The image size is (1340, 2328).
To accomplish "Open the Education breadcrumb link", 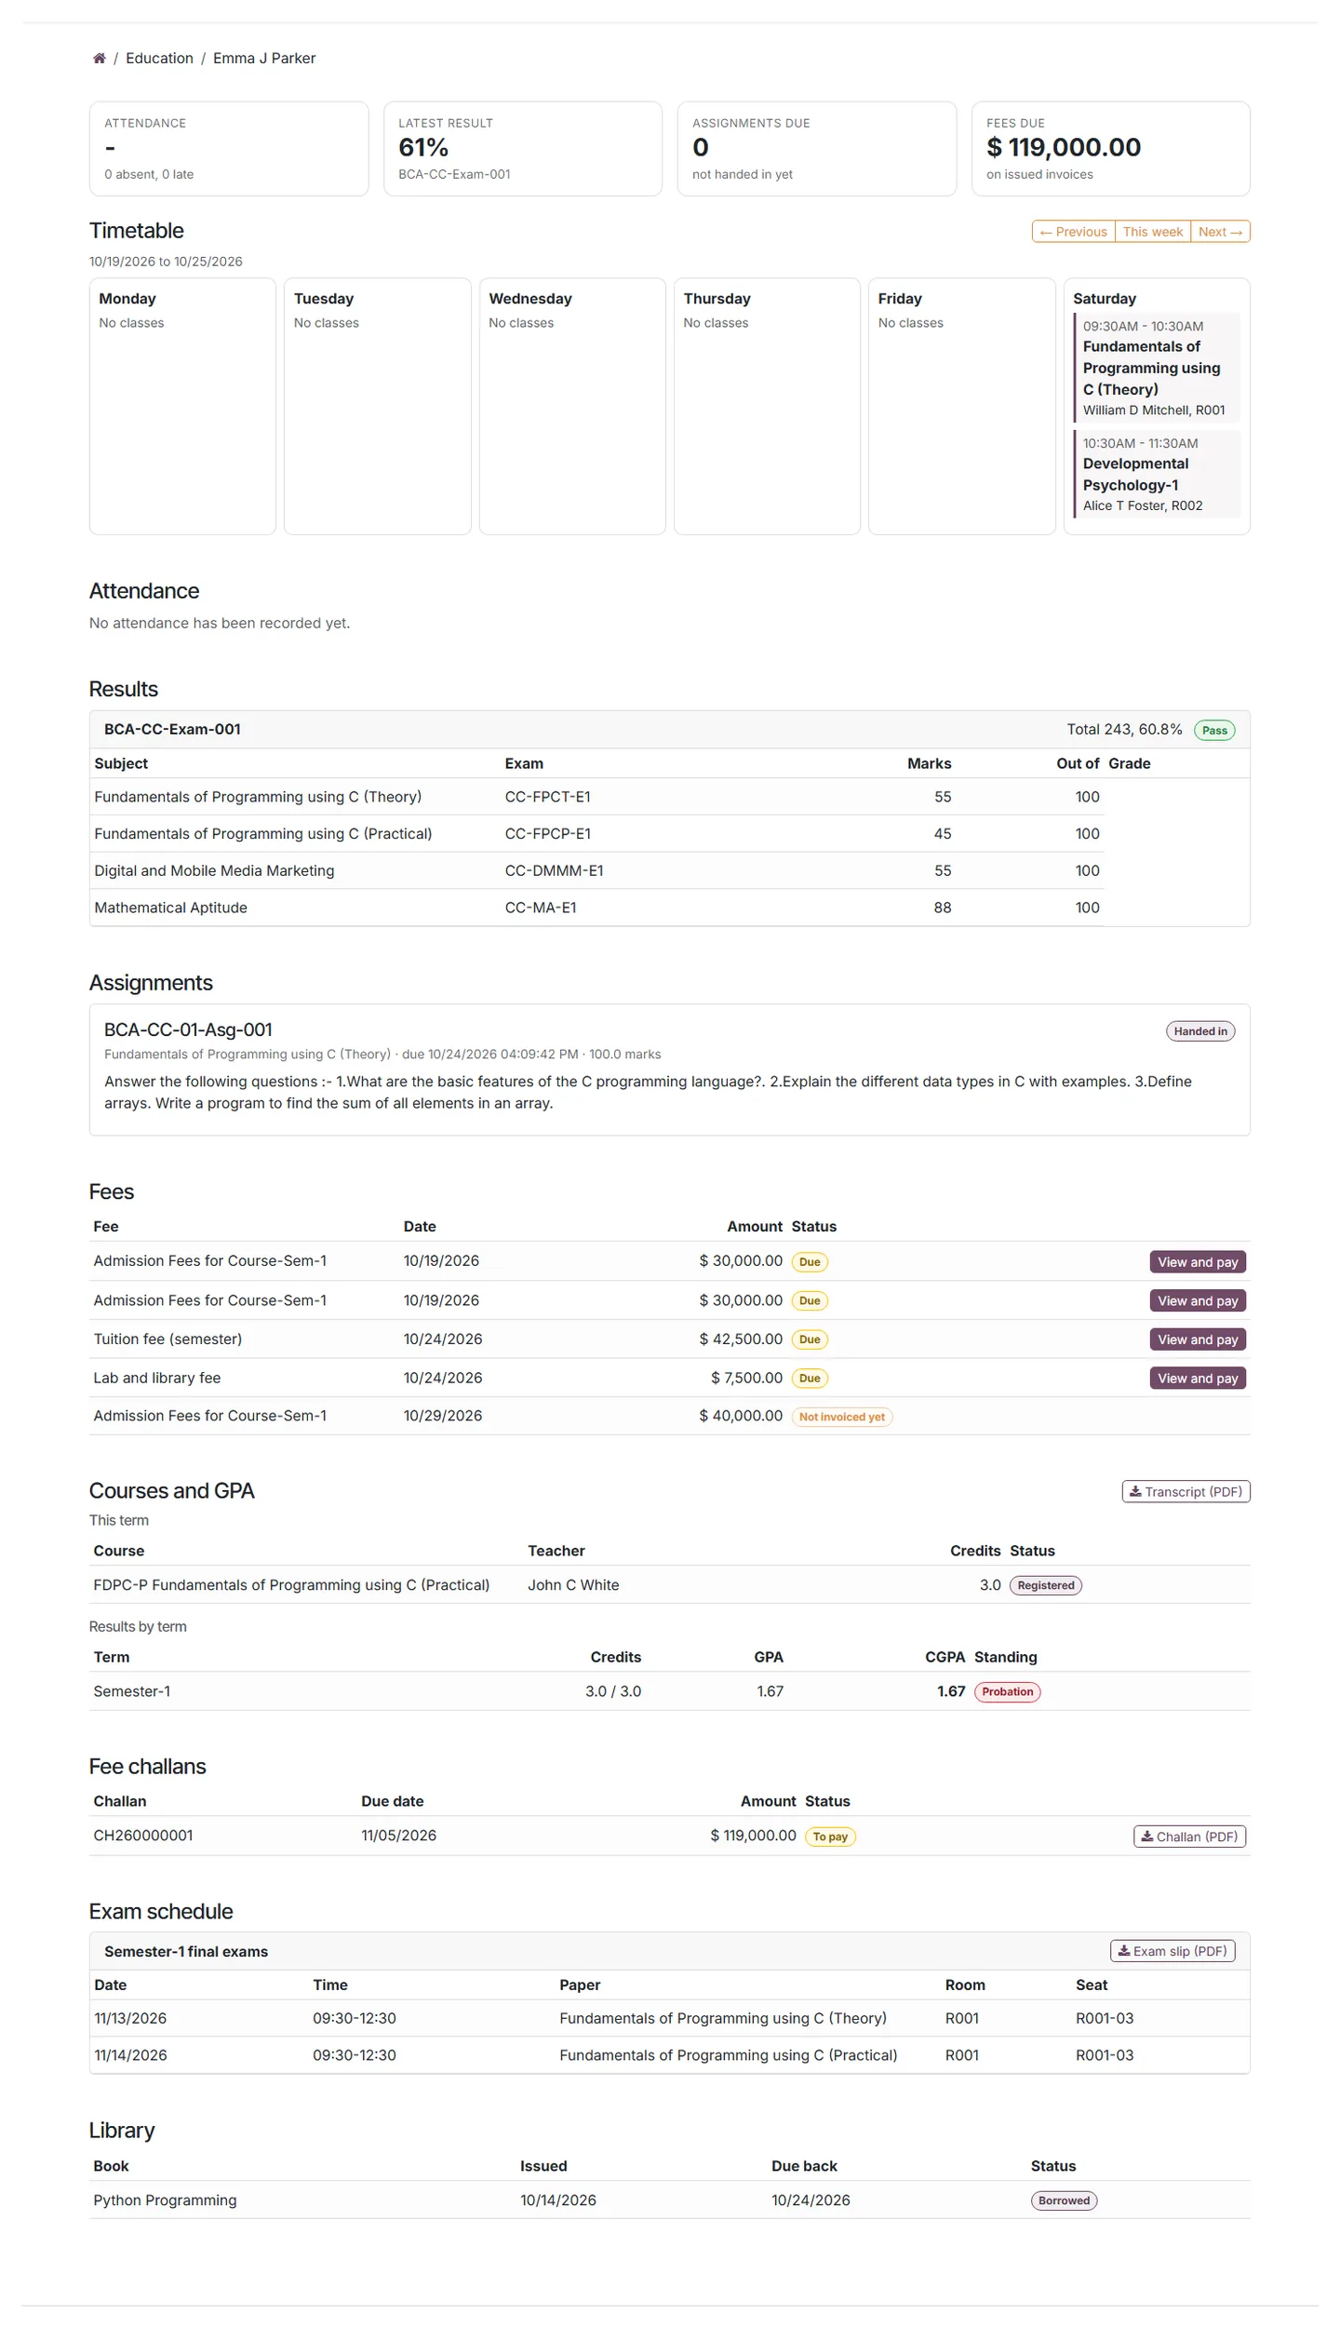I will 159,58.
